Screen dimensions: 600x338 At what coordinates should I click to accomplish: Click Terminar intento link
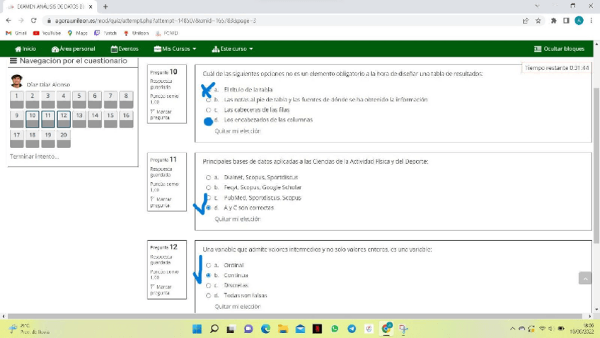point(34,156)
